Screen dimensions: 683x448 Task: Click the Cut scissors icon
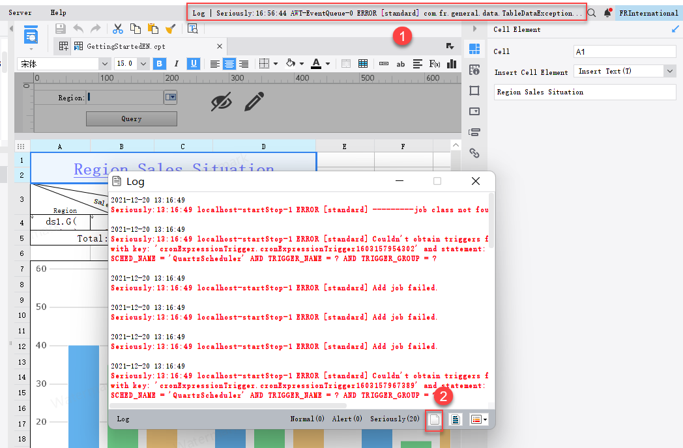117,29
